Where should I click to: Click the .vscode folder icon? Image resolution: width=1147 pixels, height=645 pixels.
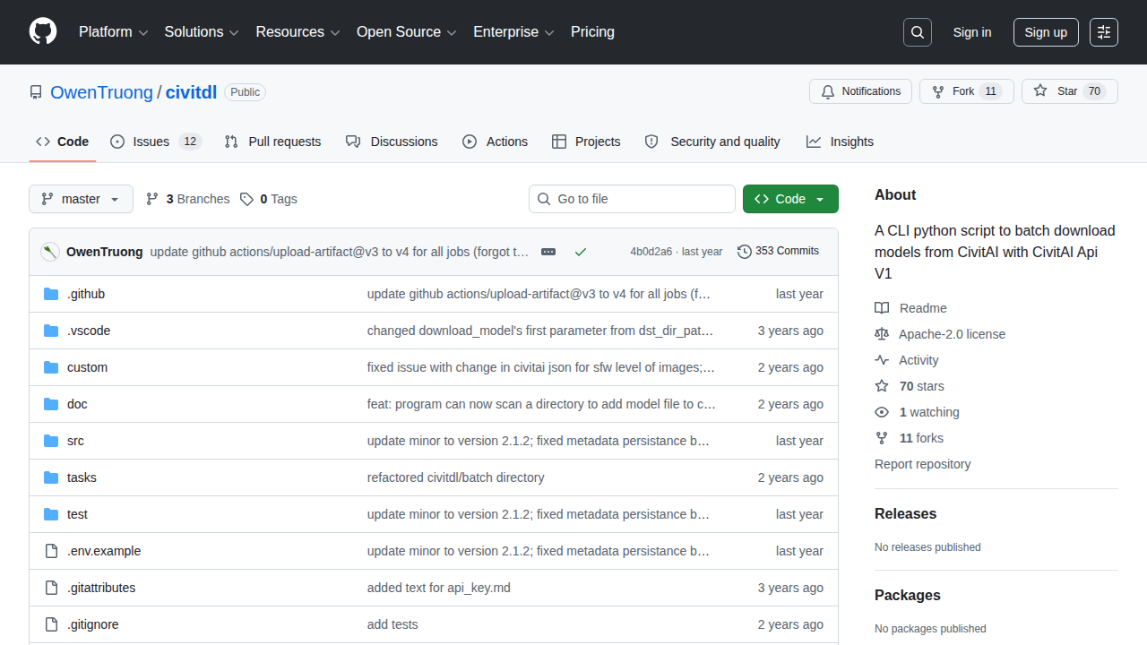click(51, 331)
